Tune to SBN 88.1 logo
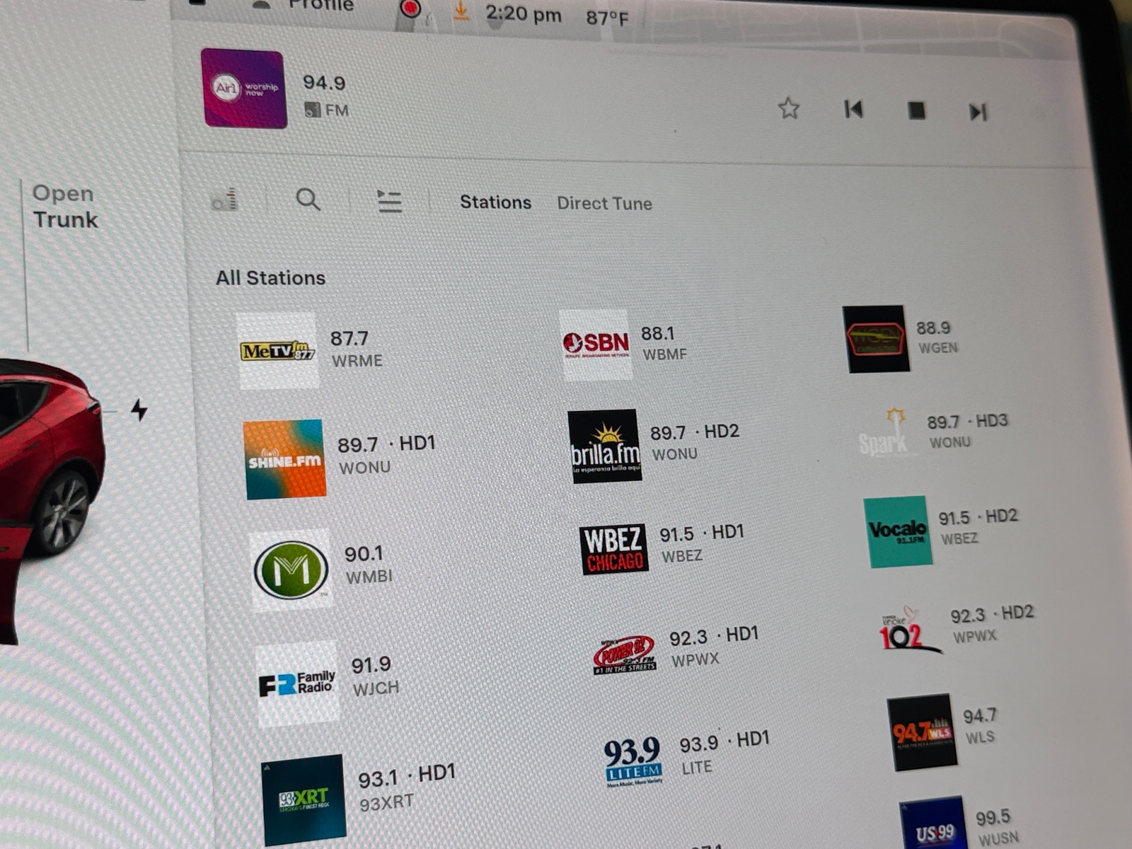This screenshot has height=849, width=1132. (x=596, y=345)
